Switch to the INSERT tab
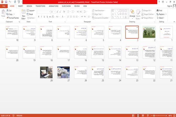Viewport: 176px width, 117px height. click(x=21, y=6)
